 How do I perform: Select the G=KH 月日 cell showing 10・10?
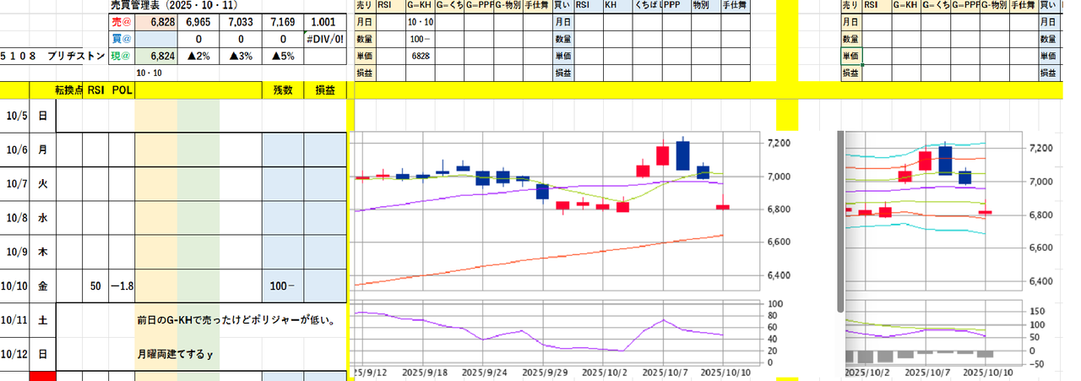point(420,22)
